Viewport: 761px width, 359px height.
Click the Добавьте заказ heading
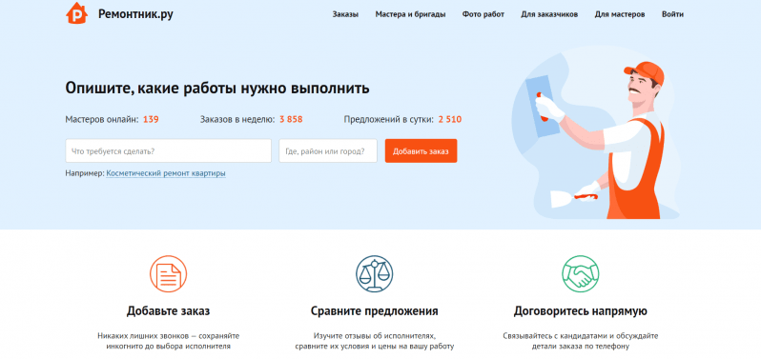169,311
